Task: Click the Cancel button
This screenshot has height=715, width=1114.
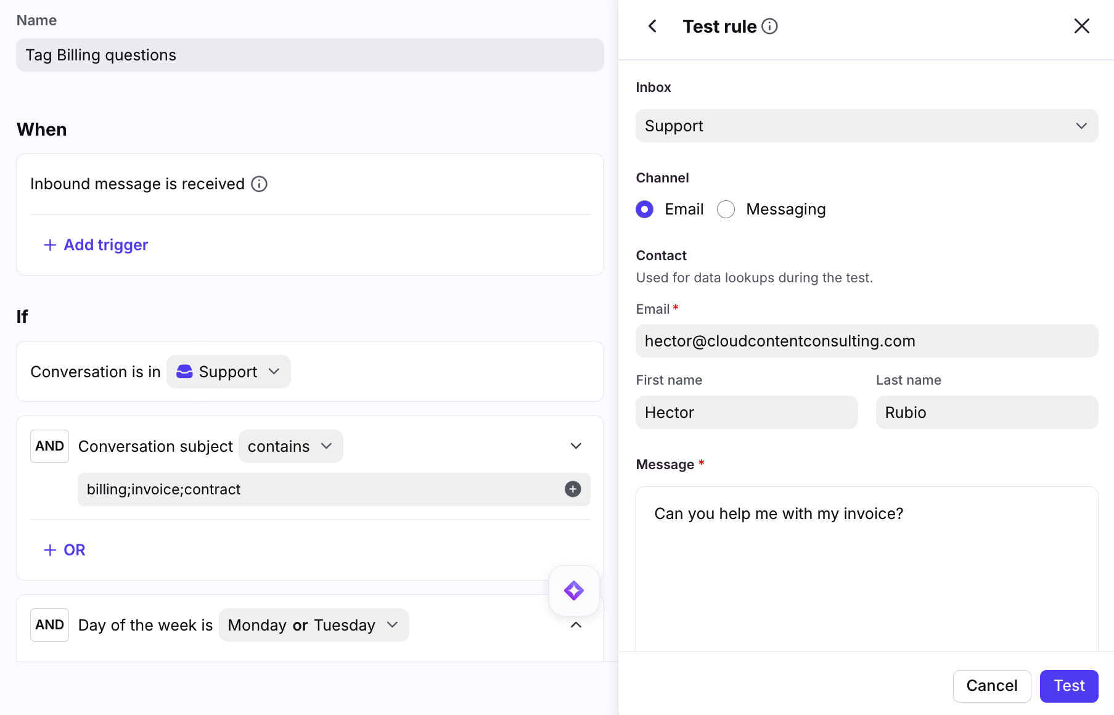Action: [991, 686]
